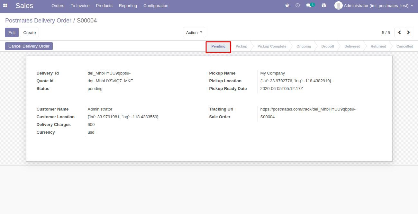The image size is (418, 214).
Task: Expand the Action dropdown
Action: [x=194, y=32]
